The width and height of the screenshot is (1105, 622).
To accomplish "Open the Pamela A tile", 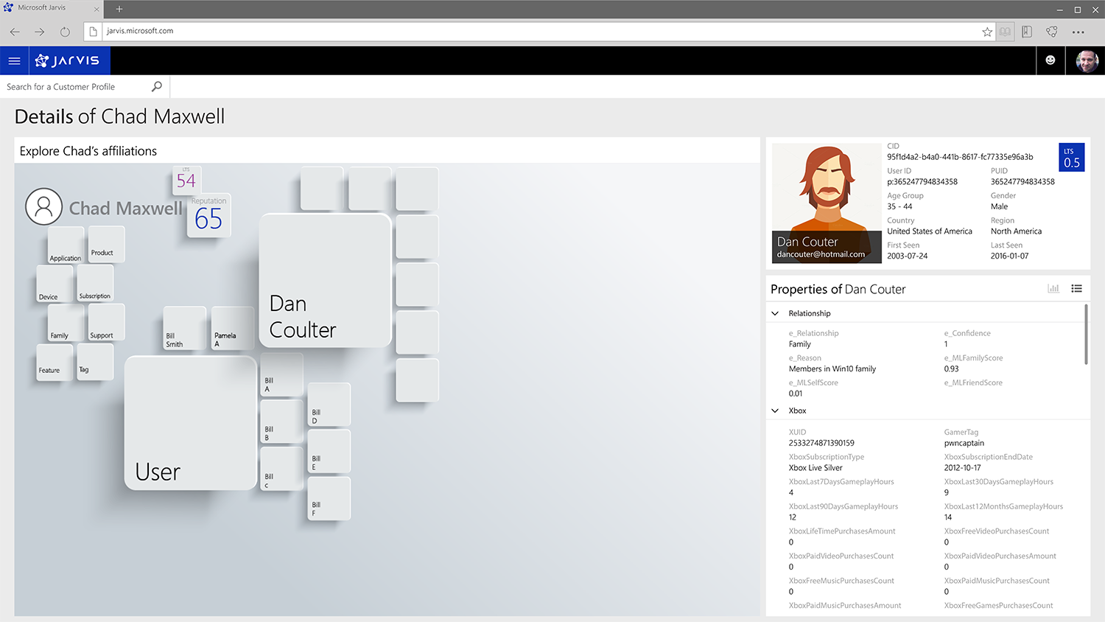I will pos(233,328).
